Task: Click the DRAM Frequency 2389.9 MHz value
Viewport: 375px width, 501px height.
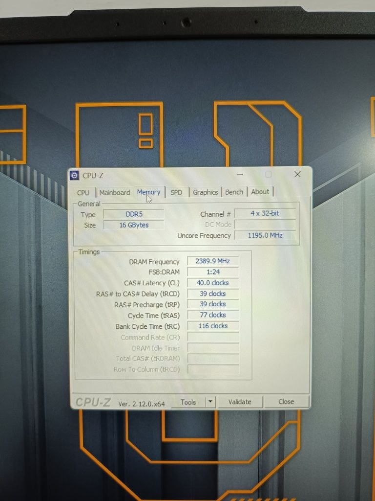Action: (213, 261)
